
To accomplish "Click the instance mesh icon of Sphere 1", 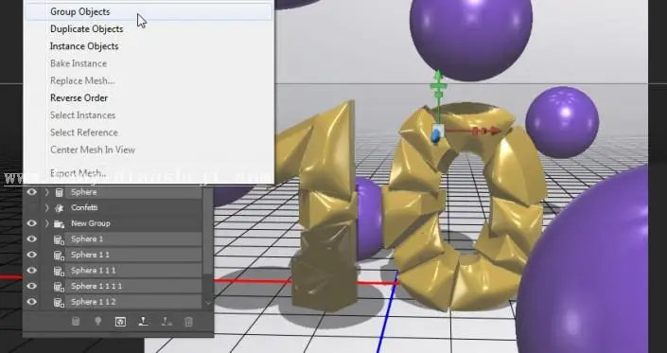I will [59, 239].
